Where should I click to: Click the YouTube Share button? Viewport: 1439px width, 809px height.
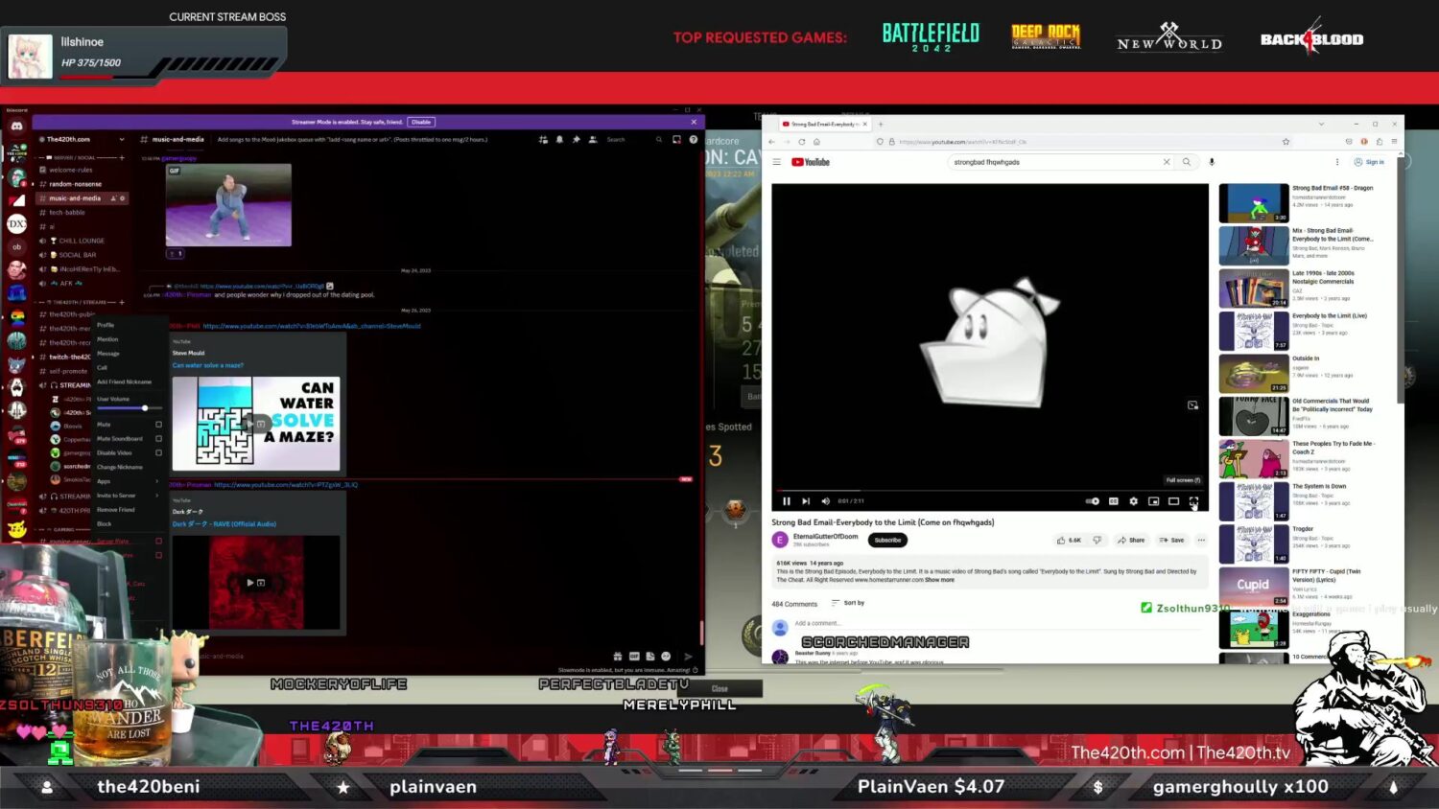pos(1131,540)
